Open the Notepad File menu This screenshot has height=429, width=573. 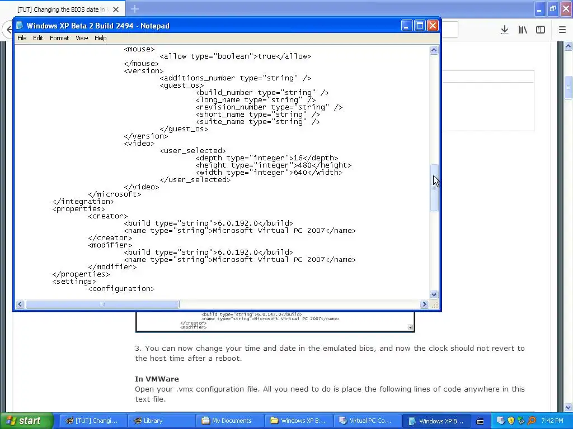tap(22, 38)
